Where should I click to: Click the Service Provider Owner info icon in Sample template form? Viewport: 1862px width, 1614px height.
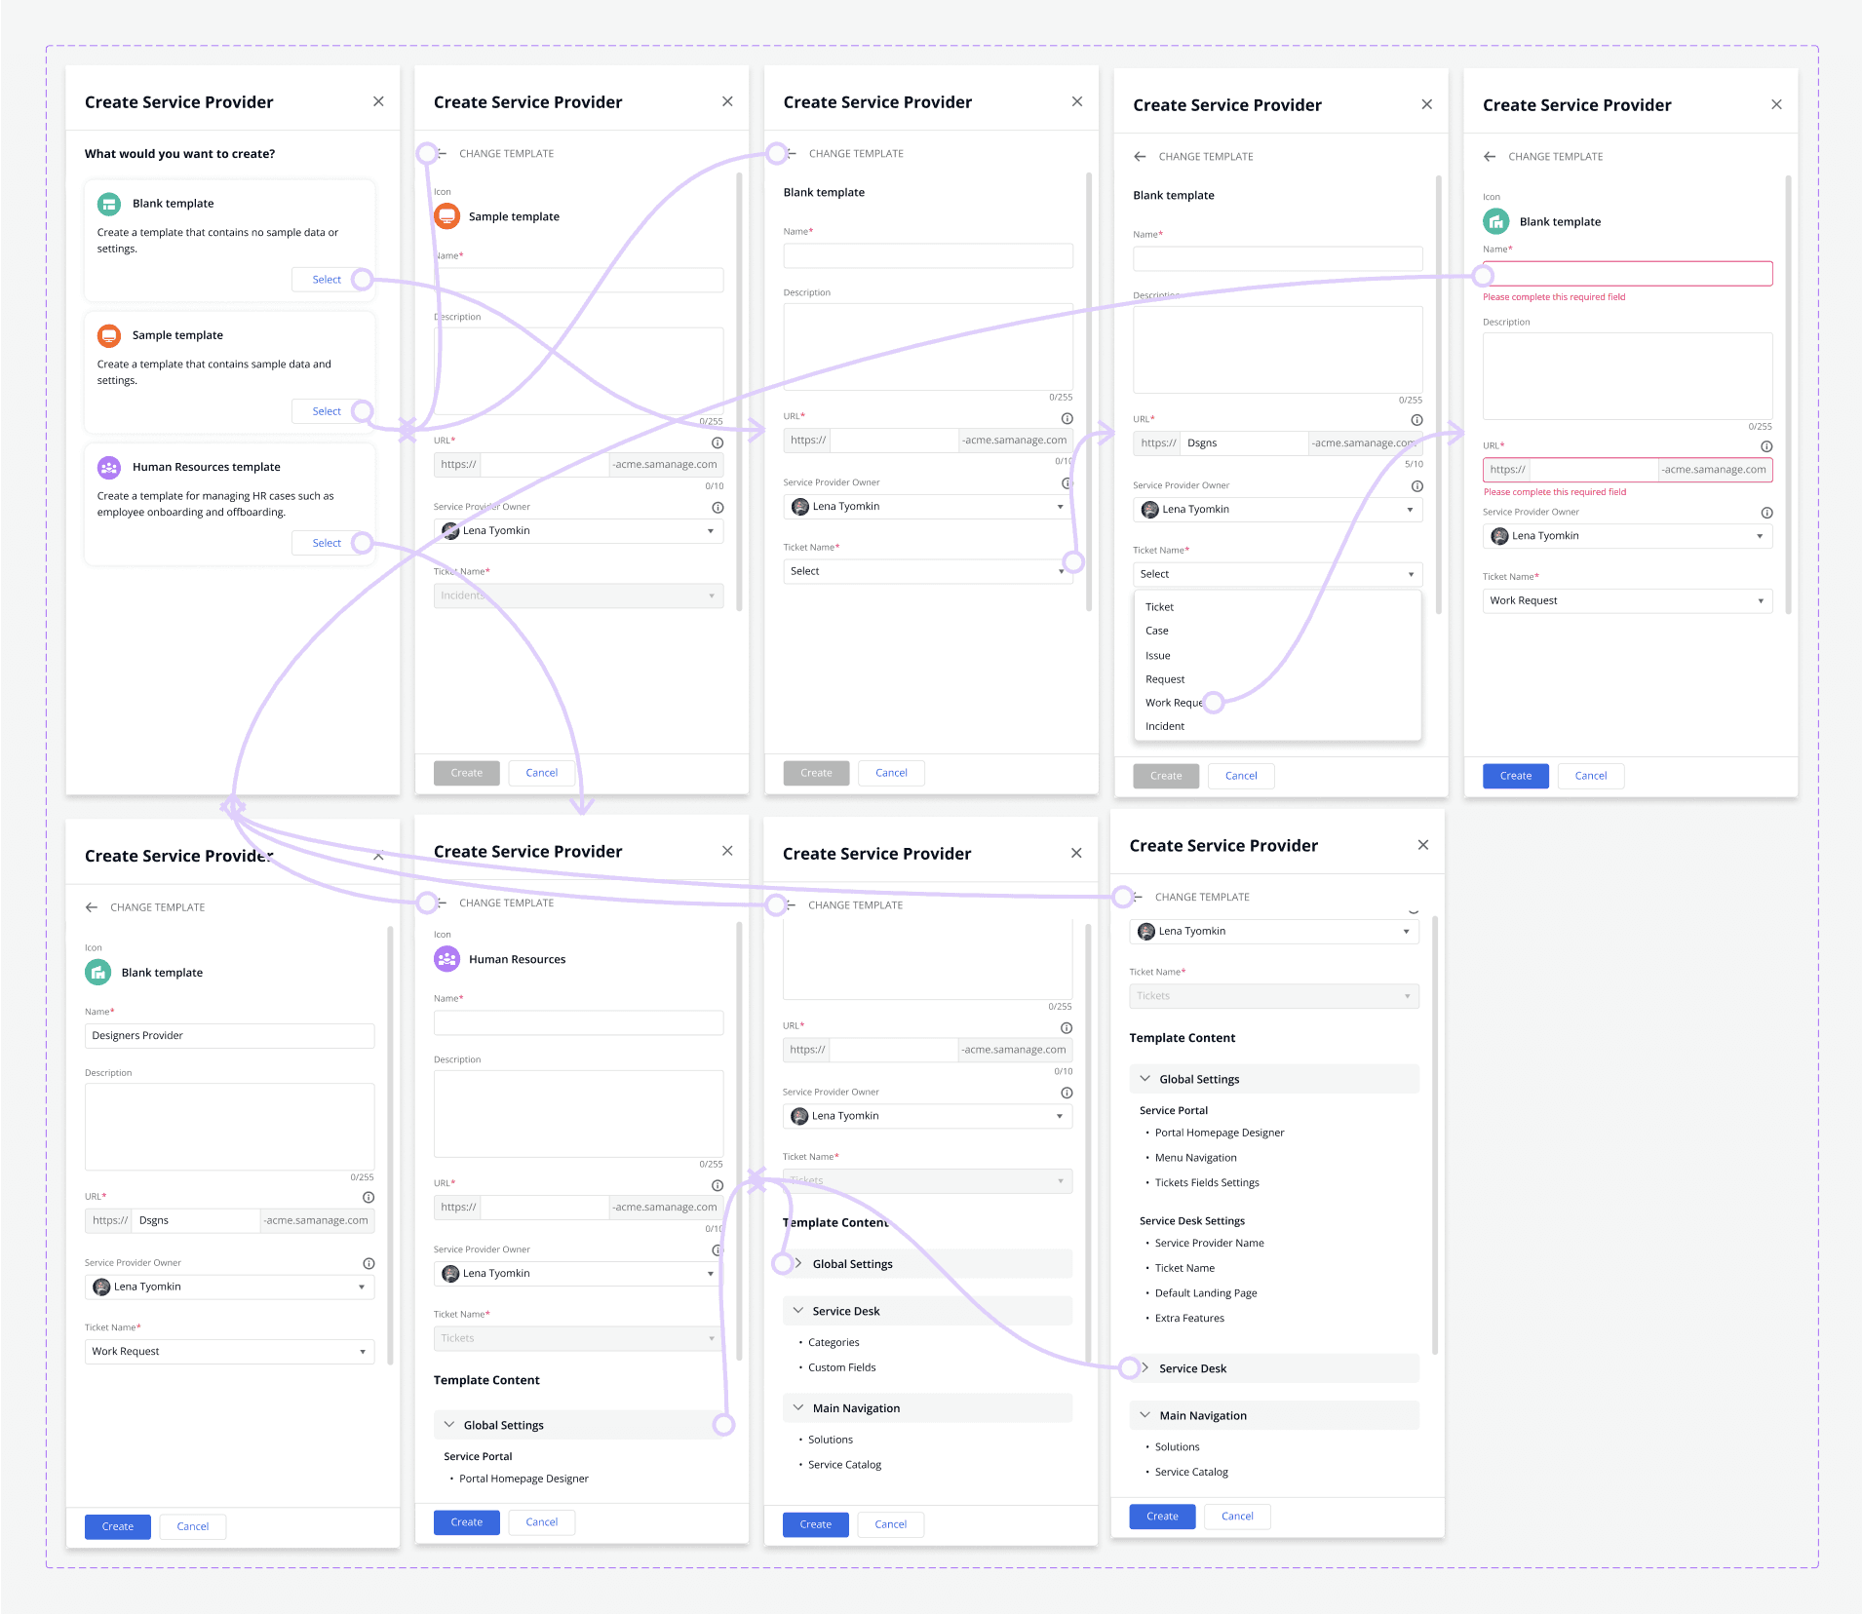click(x=718, y=508)
